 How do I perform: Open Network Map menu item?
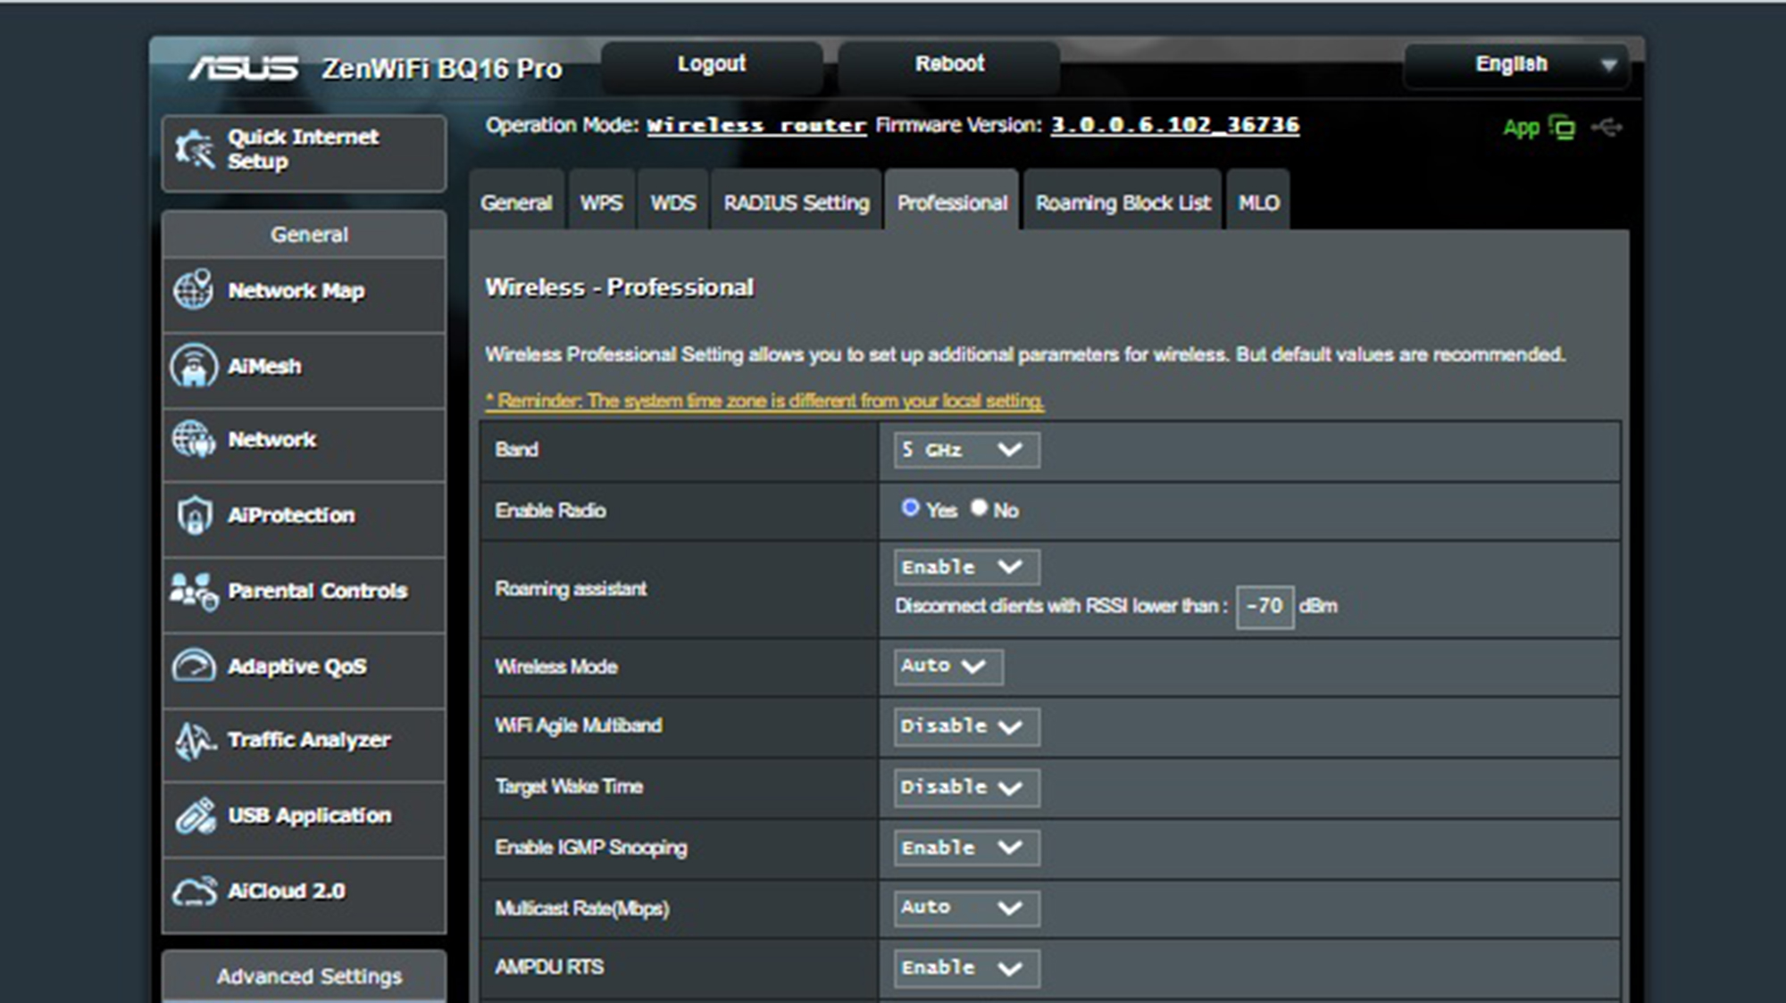(x=304, y=294)
